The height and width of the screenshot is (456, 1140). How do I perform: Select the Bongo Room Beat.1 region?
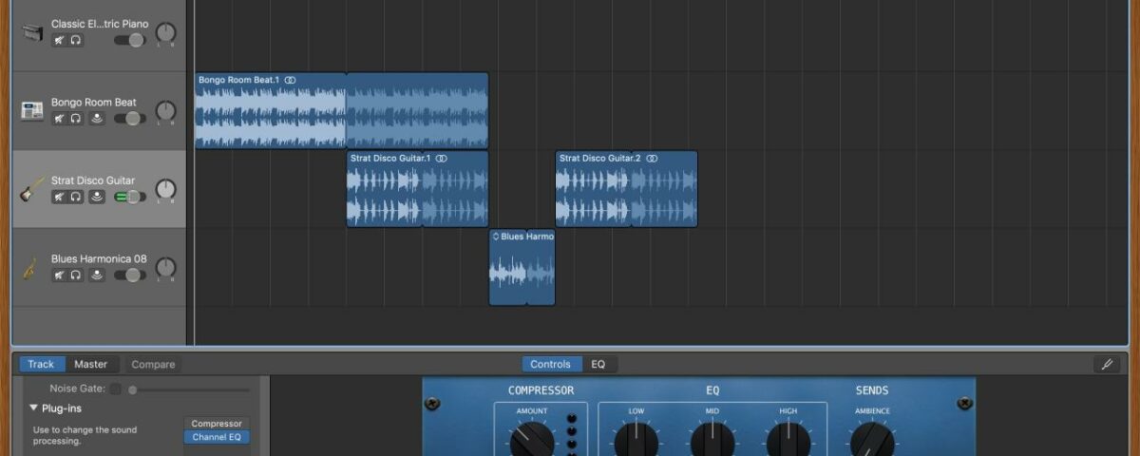(x=341, y=111)
